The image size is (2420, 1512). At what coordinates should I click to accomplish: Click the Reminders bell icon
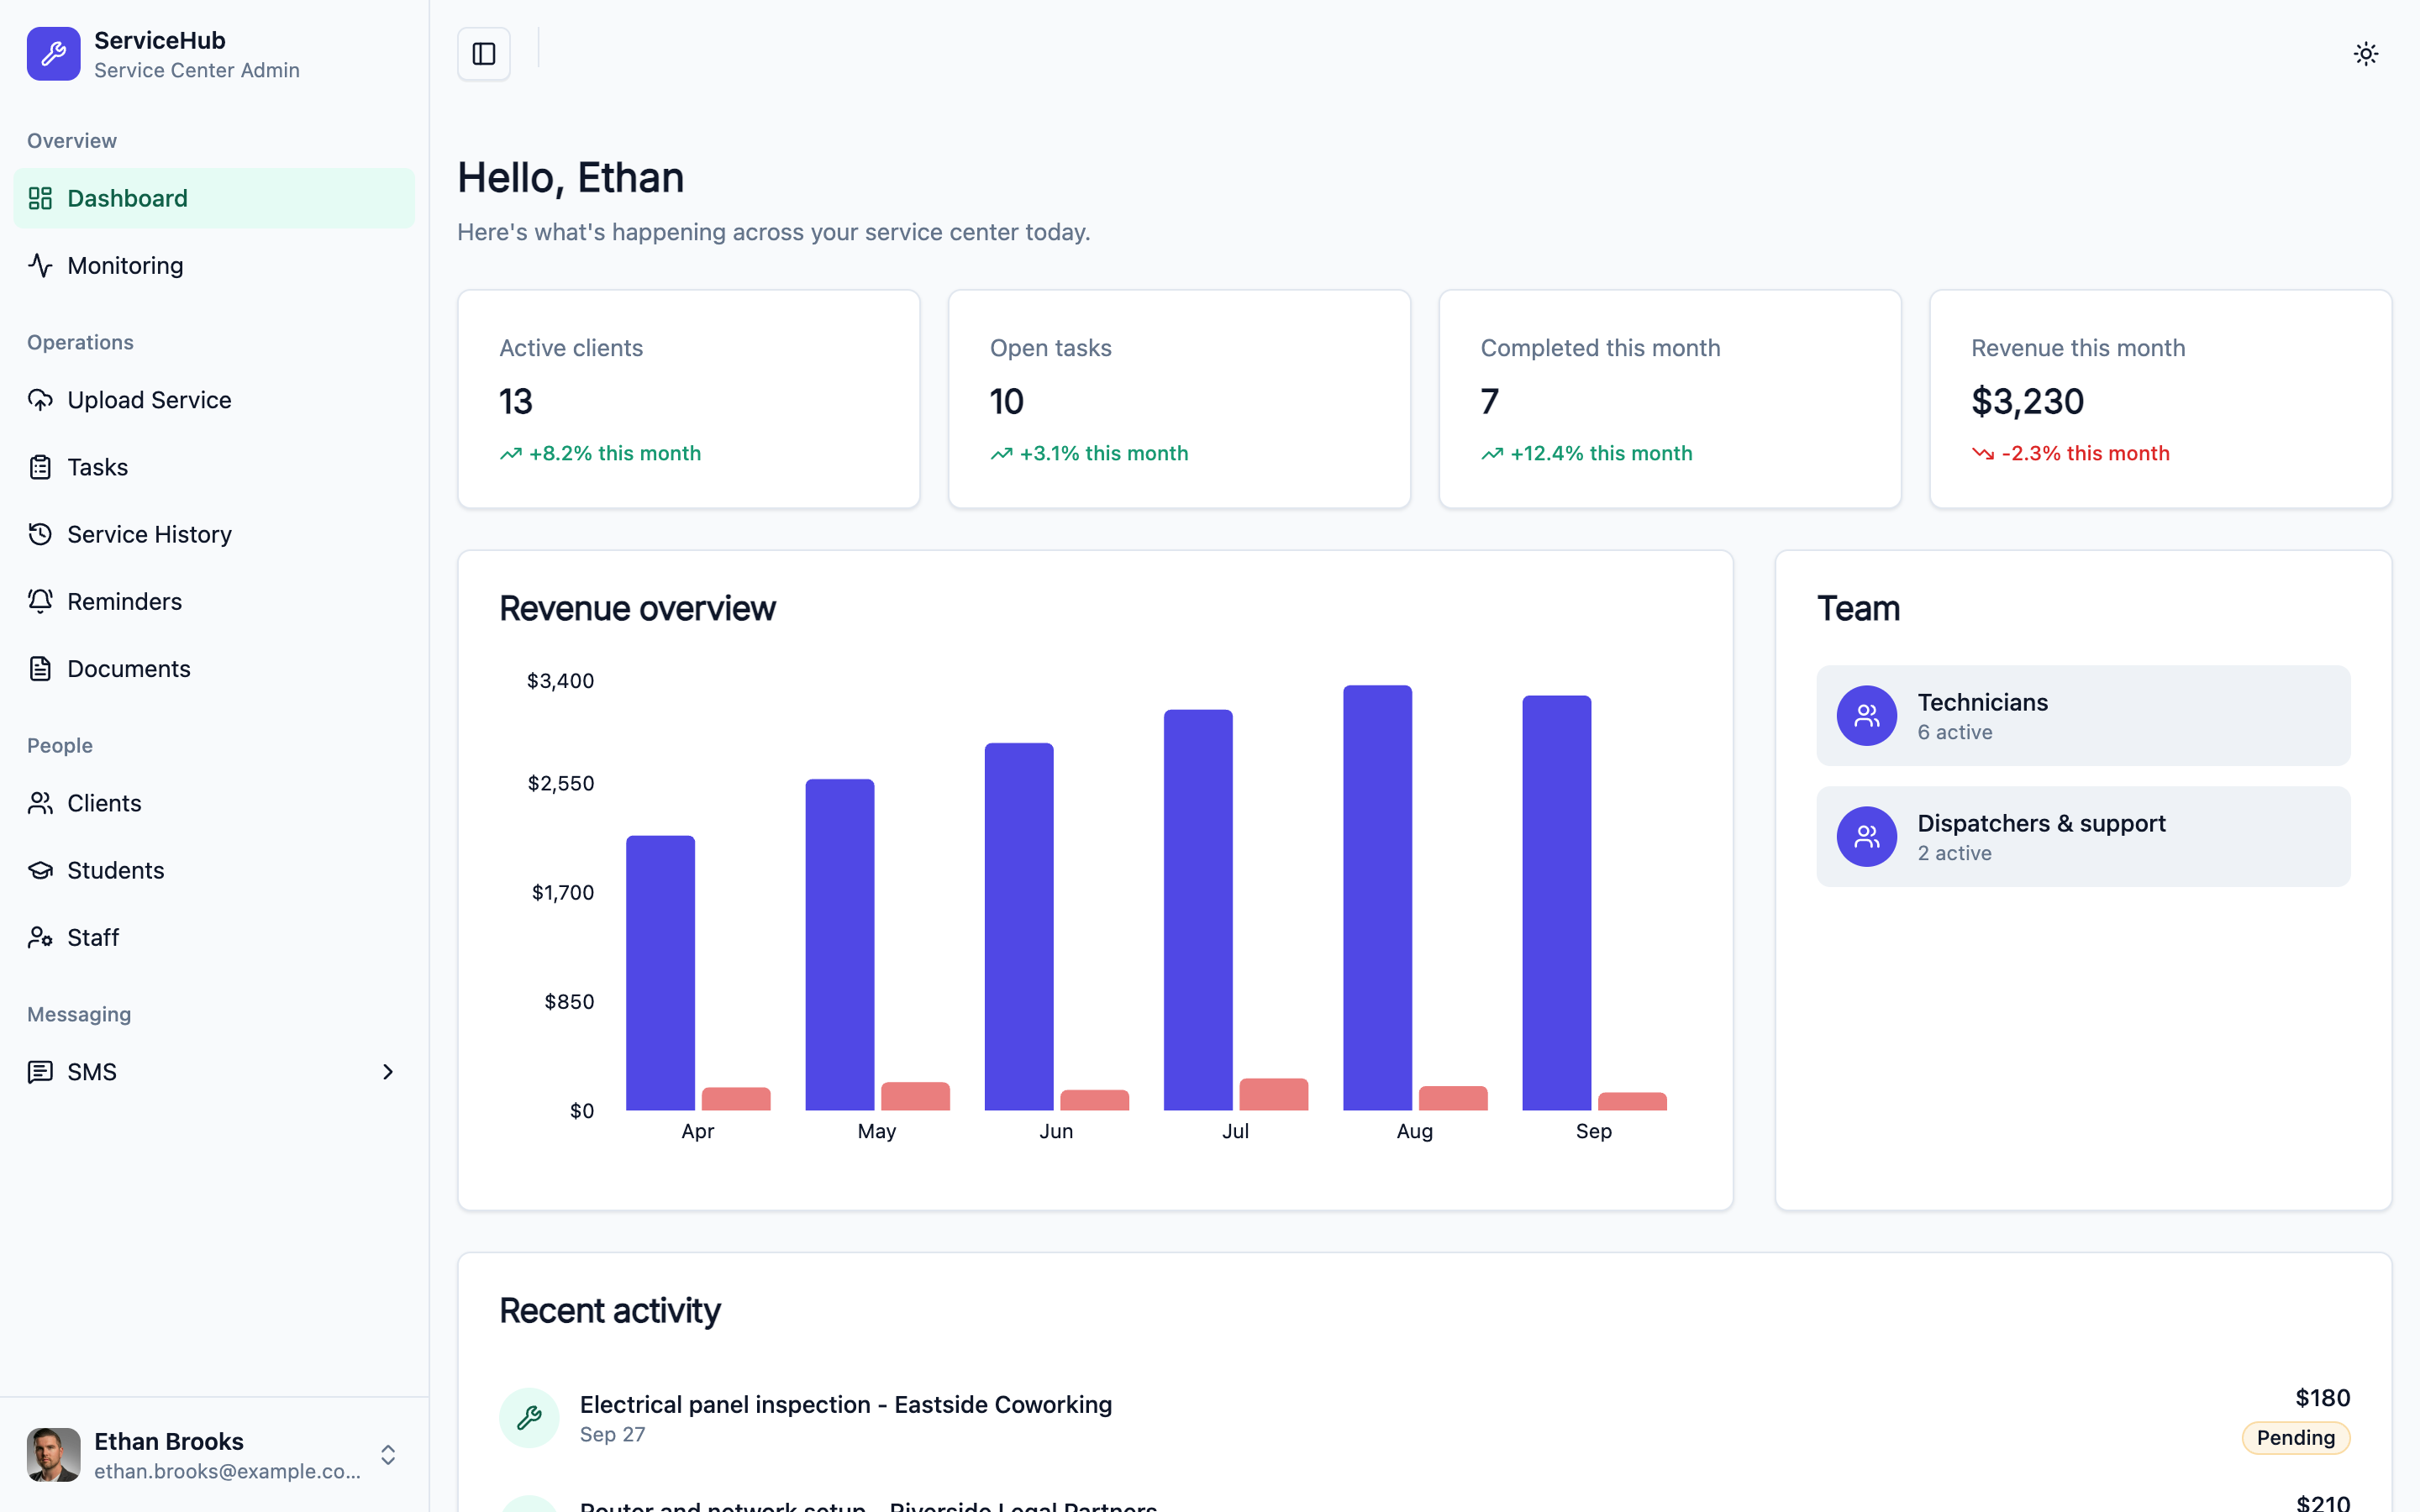point(40,601)
